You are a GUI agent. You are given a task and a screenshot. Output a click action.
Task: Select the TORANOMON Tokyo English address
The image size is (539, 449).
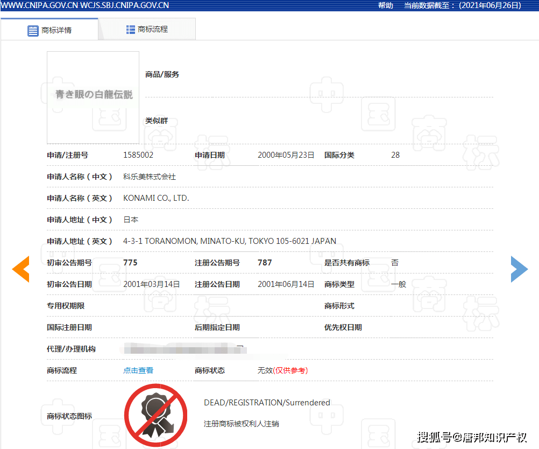click(230, 241)
